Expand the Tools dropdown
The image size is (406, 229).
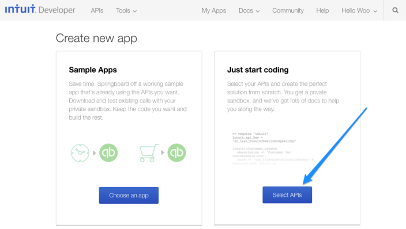click(x=126, y=10)
